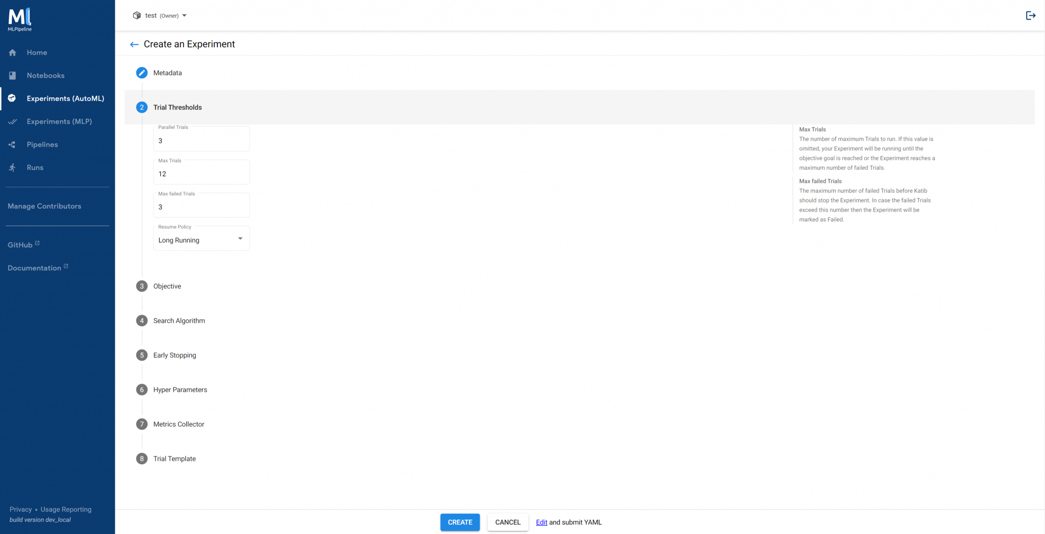Select the Notebooks sidebar icon
Screen dimensions: 1045x534
point(12,75)
